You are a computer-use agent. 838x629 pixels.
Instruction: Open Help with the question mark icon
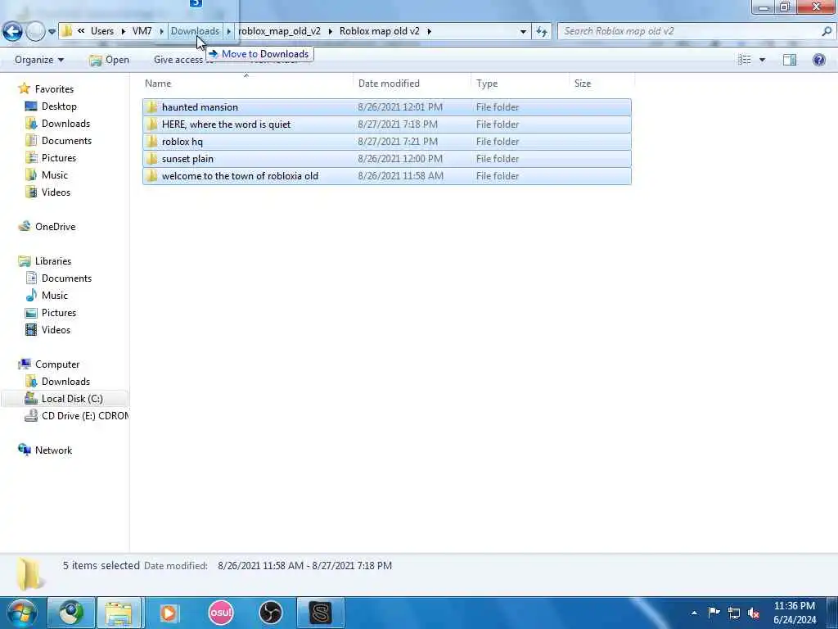coord(818,60)
